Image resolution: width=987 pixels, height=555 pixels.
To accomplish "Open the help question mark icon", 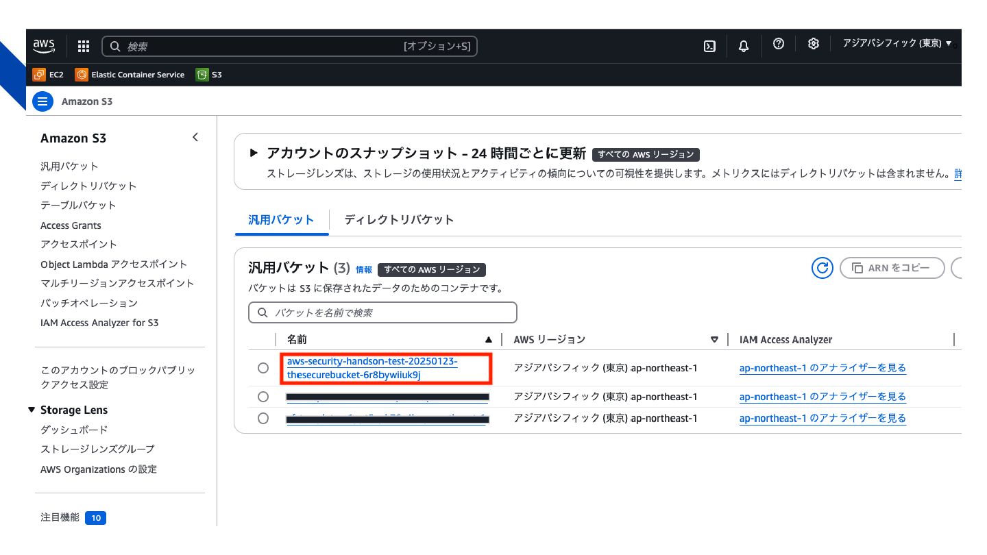I will (x=778, y=44).
